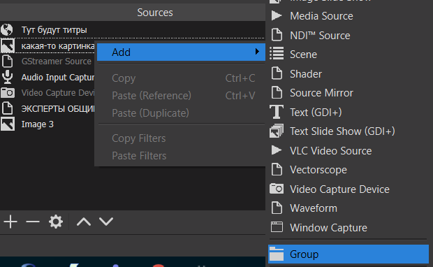The image size is (433, 267).
Task: Click the Window Capture icon
Action: [x=277, y=227]
